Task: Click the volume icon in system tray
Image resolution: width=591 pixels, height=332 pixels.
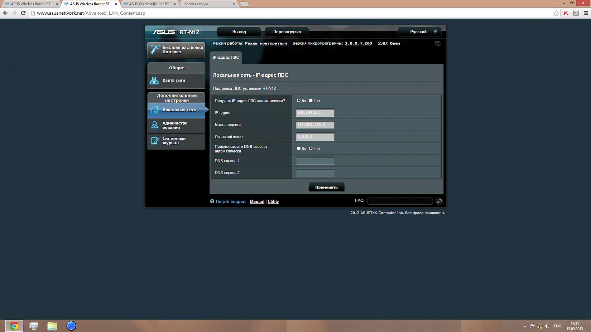Action: click(x=547, y=326)
